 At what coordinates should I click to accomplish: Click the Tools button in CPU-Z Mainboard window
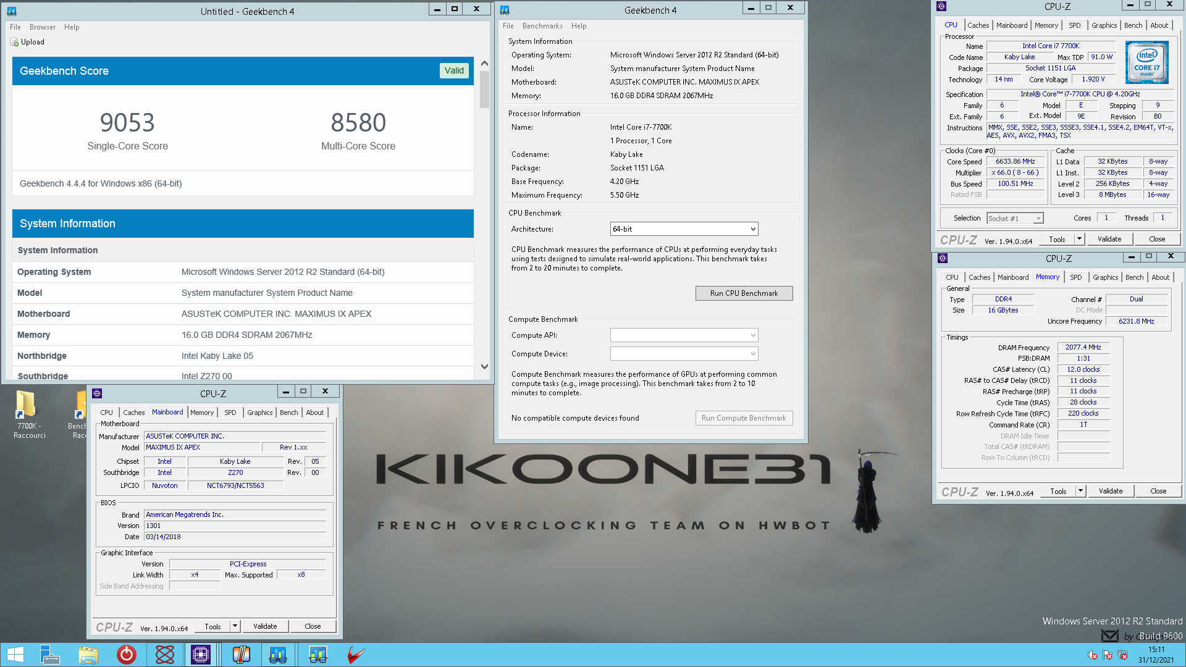click(x=212, y=626)
